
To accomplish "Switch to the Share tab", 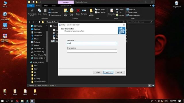I will [46, 6].
